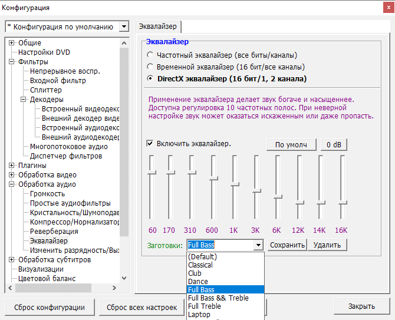The width and height of the screenshot is (395, 320).
Task: Click the presets combo box text field
Action: [x=220, y=245]
